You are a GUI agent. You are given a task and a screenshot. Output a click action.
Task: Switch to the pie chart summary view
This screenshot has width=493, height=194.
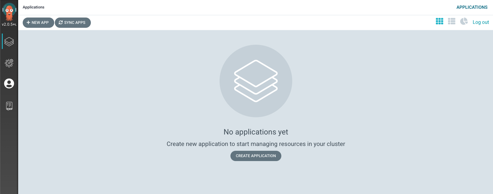click(x=464, y=21)
